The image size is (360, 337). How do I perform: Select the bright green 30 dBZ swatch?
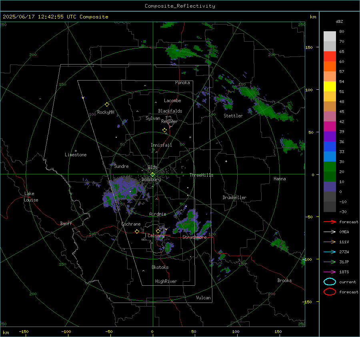330,167
